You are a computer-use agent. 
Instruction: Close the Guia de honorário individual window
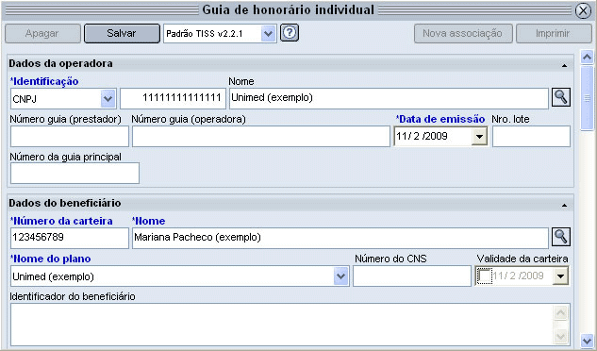tap(583, 10)
